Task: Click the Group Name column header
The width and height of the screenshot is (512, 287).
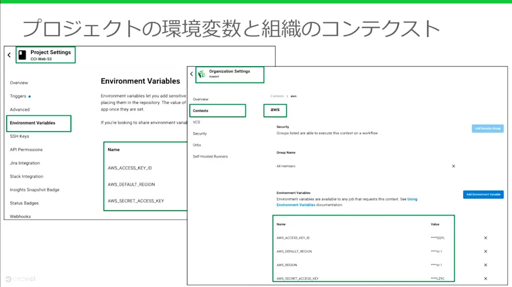Action: [x=286, y=153]
